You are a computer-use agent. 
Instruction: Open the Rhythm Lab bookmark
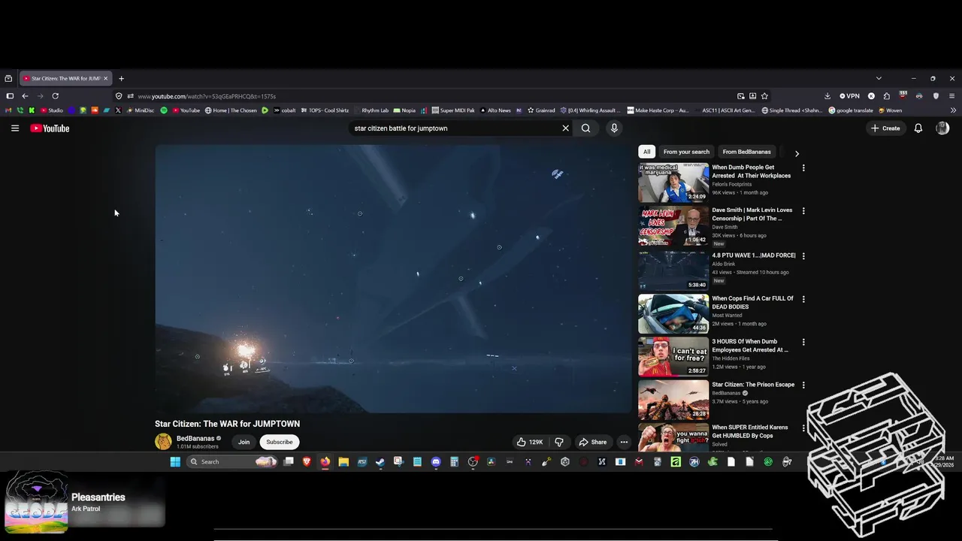coord(371,110)
